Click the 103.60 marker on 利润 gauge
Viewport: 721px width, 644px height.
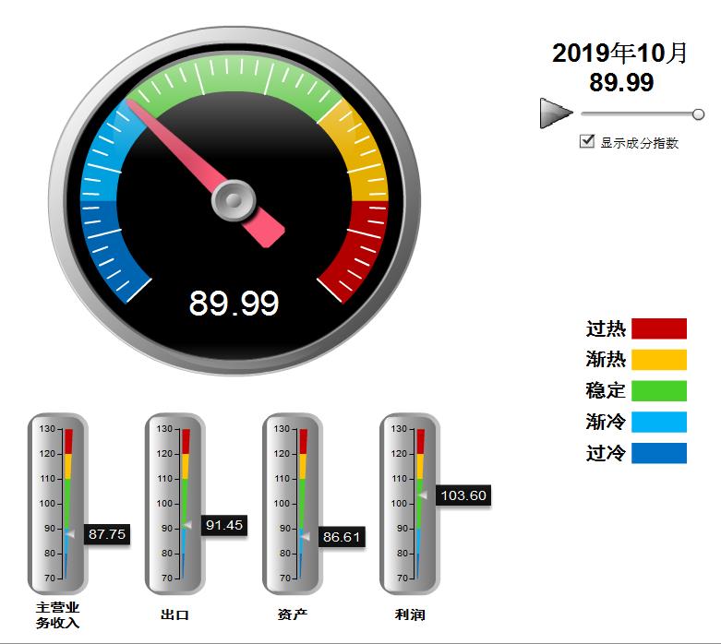[463, 495]
